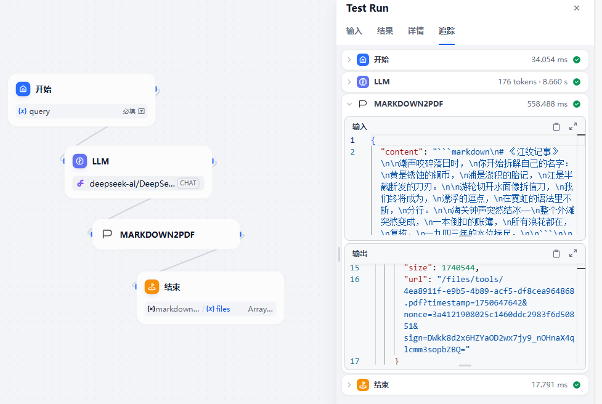Expand the 输入 panel to fullscreen

click(x=573, y=127)
